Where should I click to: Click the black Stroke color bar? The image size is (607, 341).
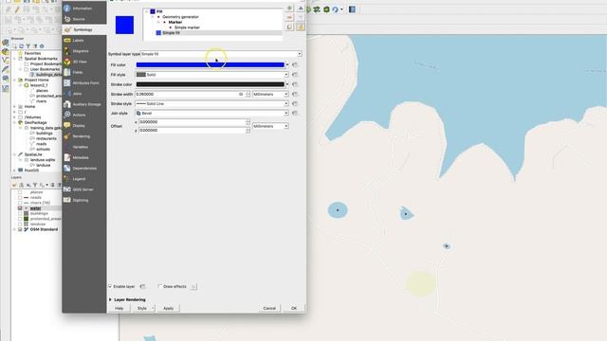tap(211, 84)
